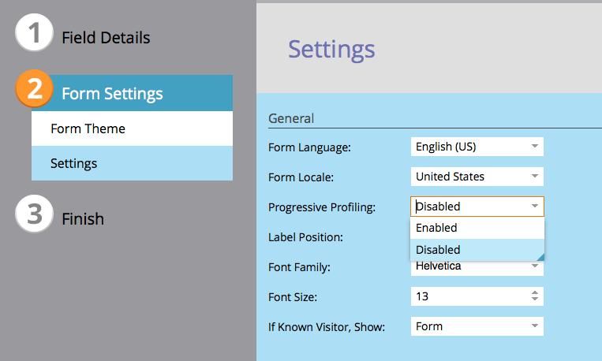Click the orange step 2 circle icon
Screen dimensions: 602x361
point(34,90)
